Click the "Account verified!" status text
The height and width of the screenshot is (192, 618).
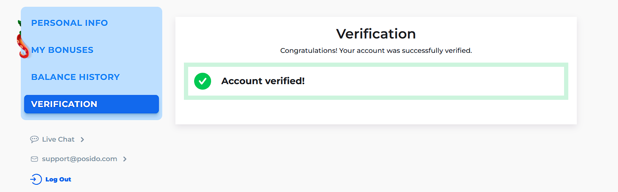263,81
